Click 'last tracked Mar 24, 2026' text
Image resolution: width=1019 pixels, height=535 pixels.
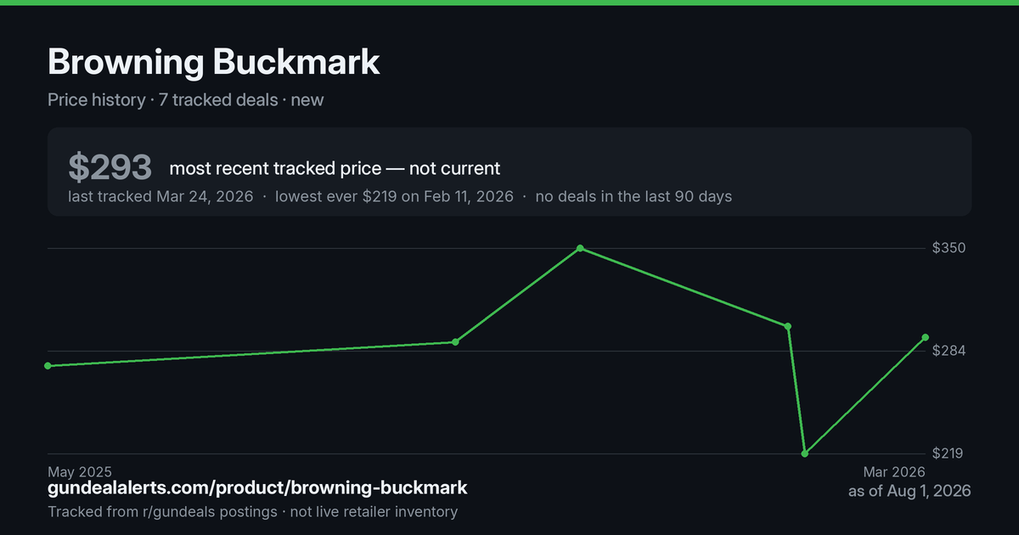[x=160, y=196]
